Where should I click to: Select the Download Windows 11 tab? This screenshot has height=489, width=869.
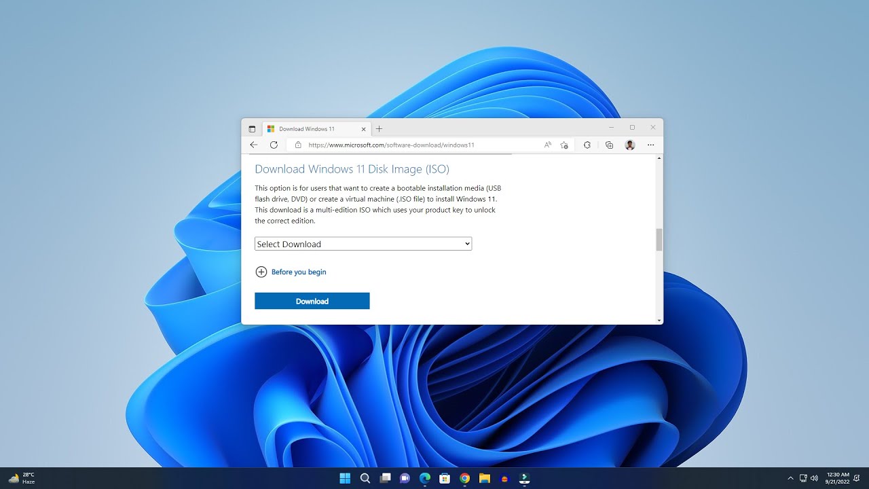(x=316, y=129)
